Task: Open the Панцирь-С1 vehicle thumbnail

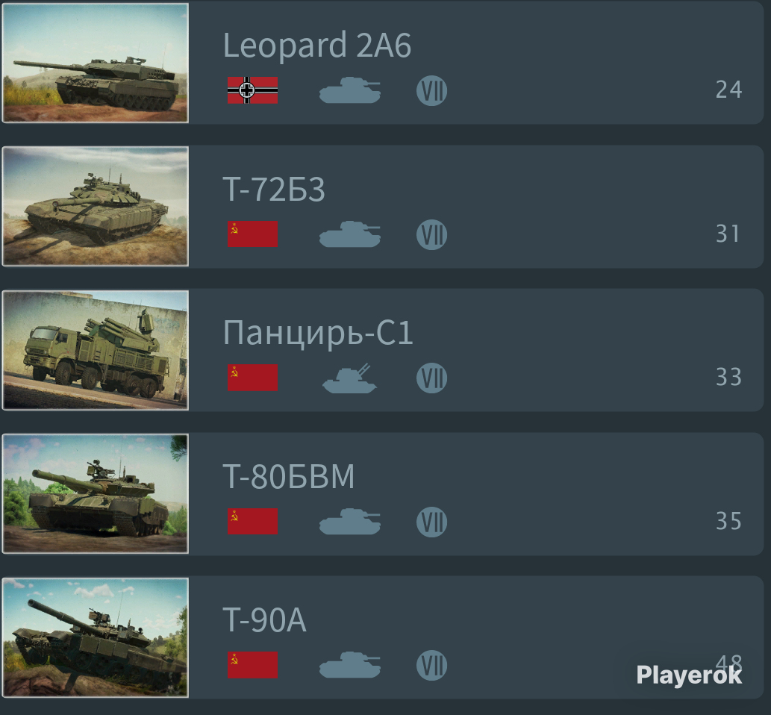Action: click(96, 350)
